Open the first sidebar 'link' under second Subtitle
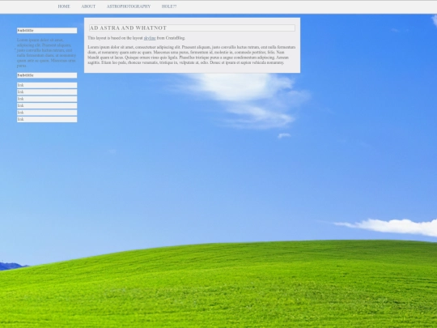Screen dimensions: 437x328 pos(47,85)
